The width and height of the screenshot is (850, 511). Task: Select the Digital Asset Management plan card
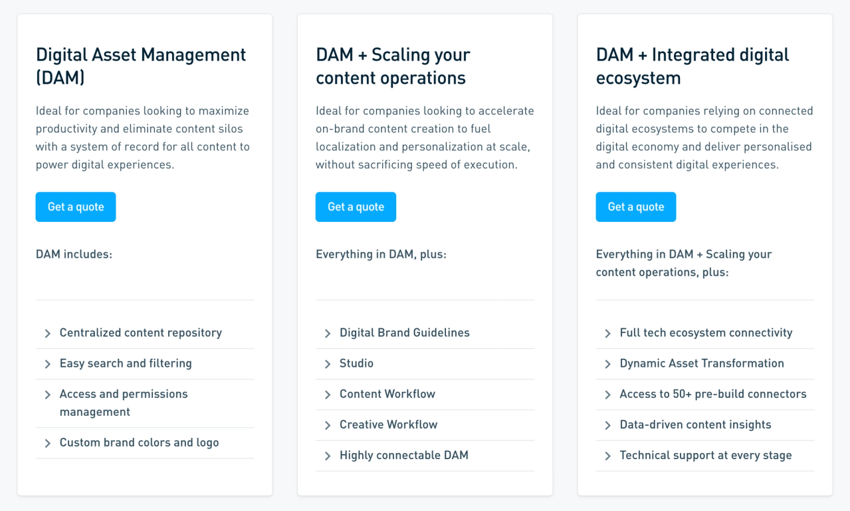pos(140,66)
